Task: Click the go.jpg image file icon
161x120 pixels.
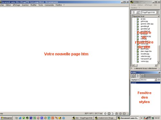Action: [138, 19]
